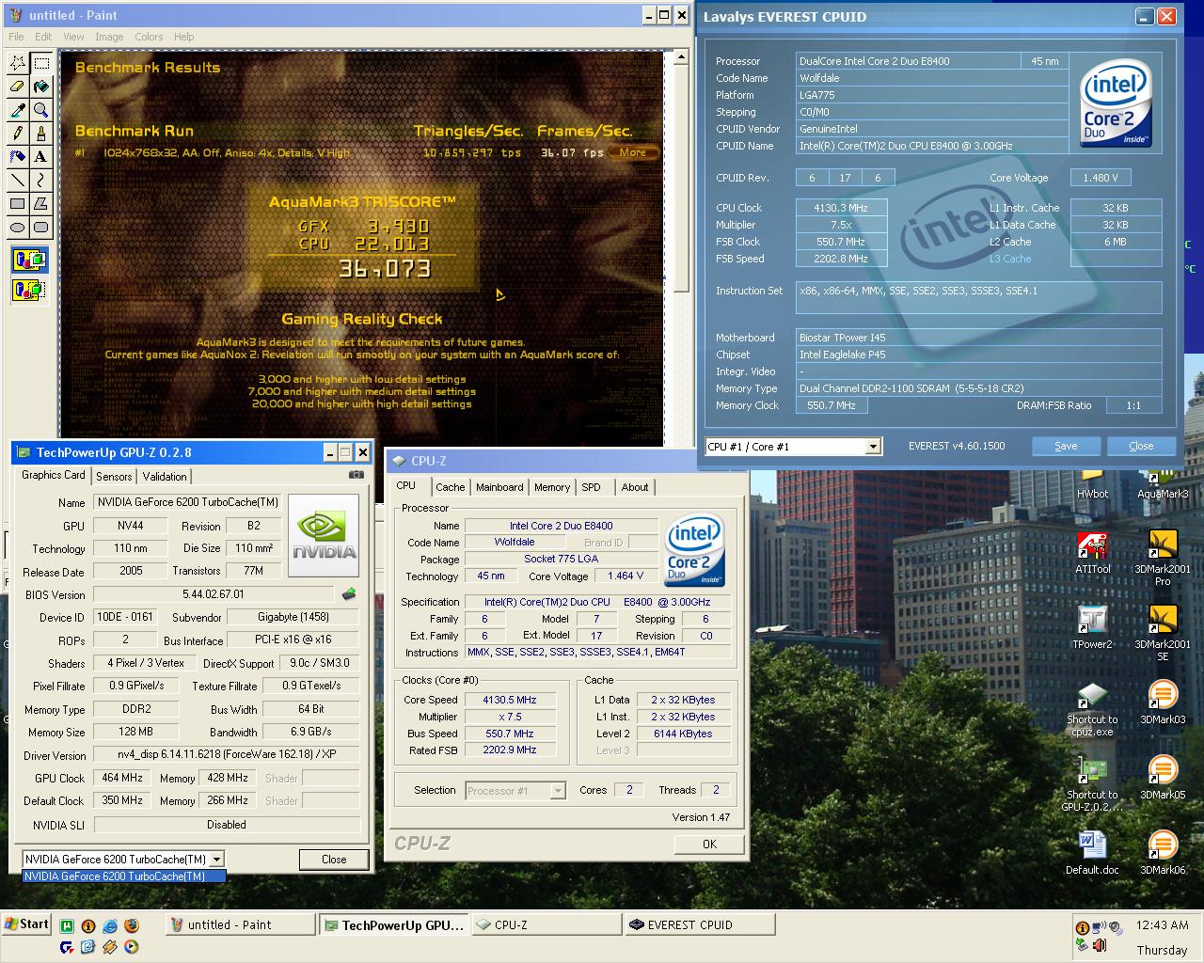Image resolution: width=1204 pixels, height=963 pixels.
Task: Open the Image menu in Paint
Action: click(x=109, y=37)
